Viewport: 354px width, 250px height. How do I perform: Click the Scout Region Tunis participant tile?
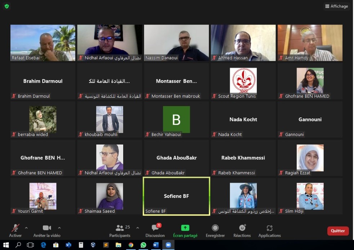[x=243, y=81]
